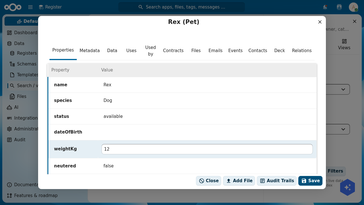
Task: Edit the weightKg input field
Action: 207,149
